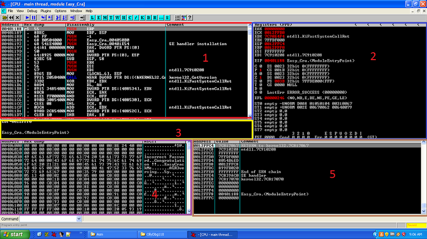Open the Log window (L)
This screenshot has height=239, width=427.
pyautogui.click(x=92, y=18)
